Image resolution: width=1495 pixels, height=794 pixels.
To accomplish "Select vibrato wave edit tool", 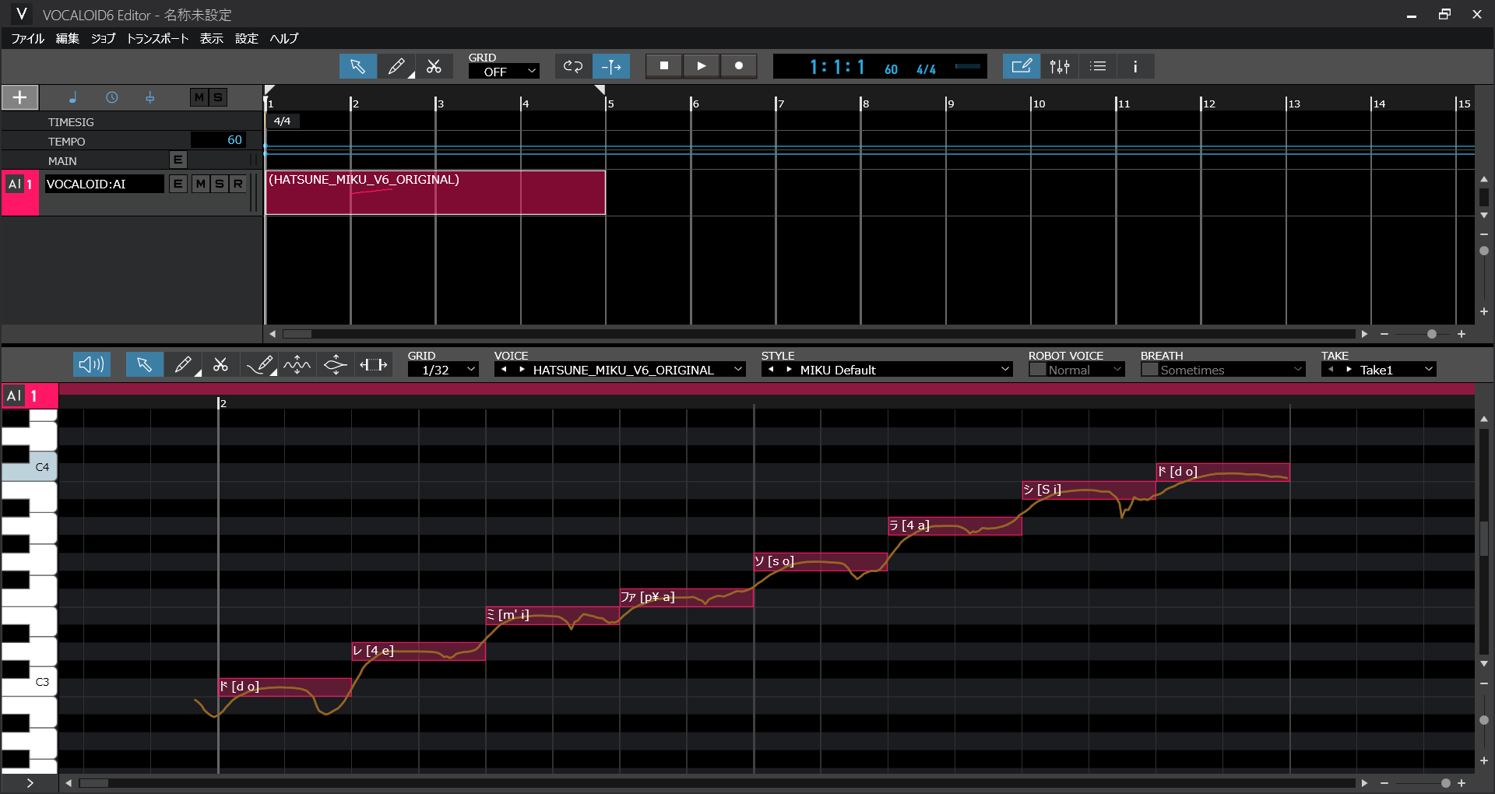I will 297,364.
